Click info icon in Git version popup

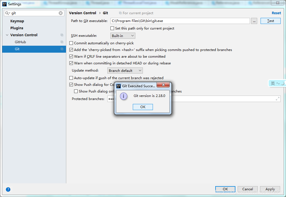coord(124,96)
